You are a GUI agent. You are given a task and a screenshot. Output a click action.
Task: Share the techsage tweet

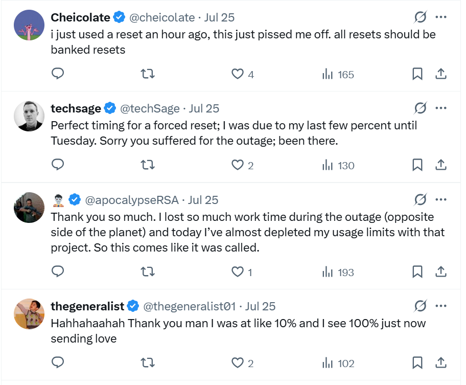(x=441, y=165)
